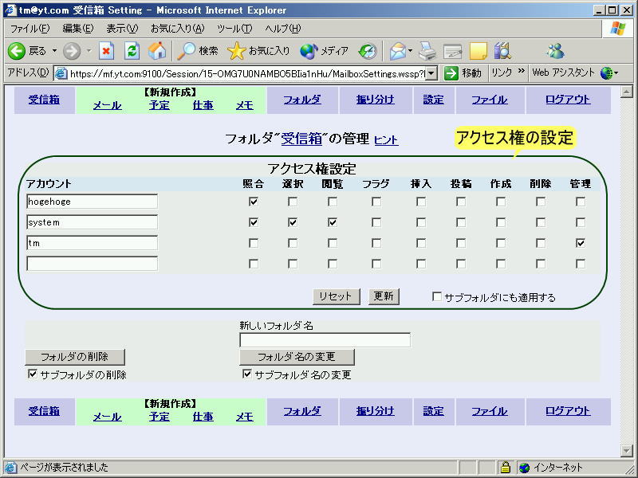
Task: Go to the Home page icon
Action: (x=158, y=51)
